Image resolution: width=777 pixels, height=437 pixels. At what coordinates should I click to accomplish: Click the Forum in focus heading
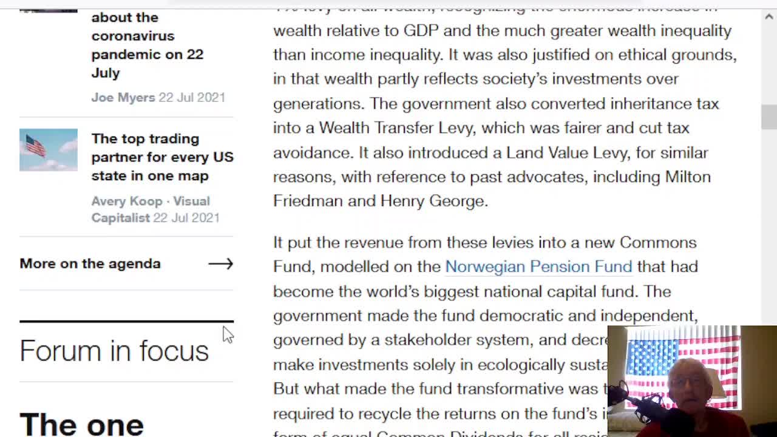[114, 351]
